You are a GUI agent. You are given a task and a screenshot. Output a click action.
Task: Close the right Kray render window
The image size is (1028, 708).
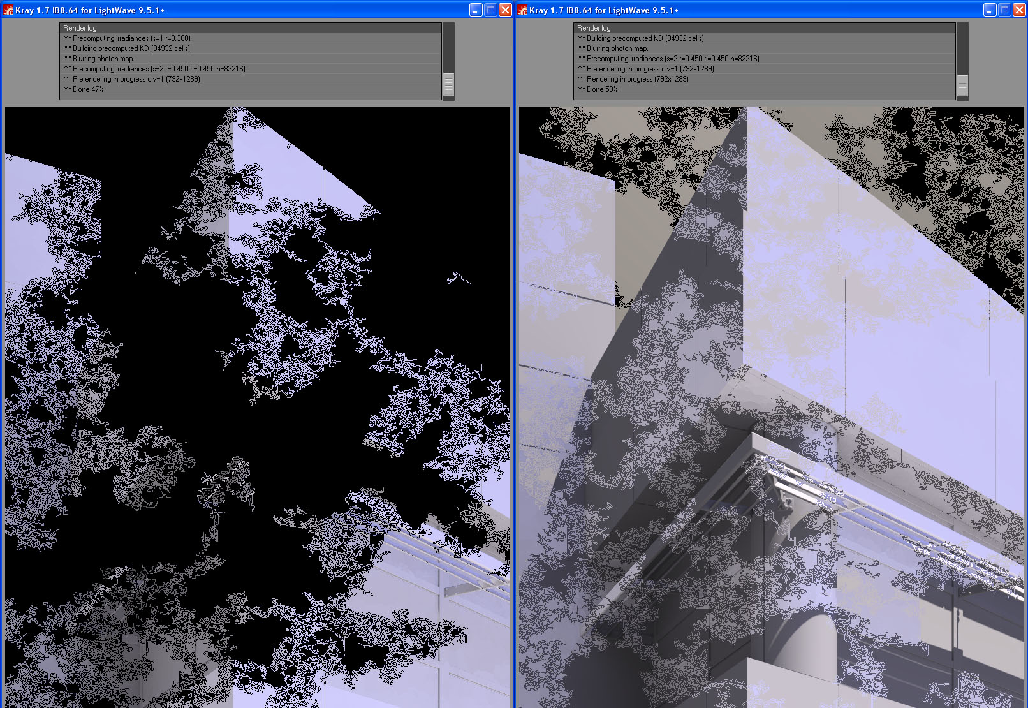click(x=1019, y=10)
